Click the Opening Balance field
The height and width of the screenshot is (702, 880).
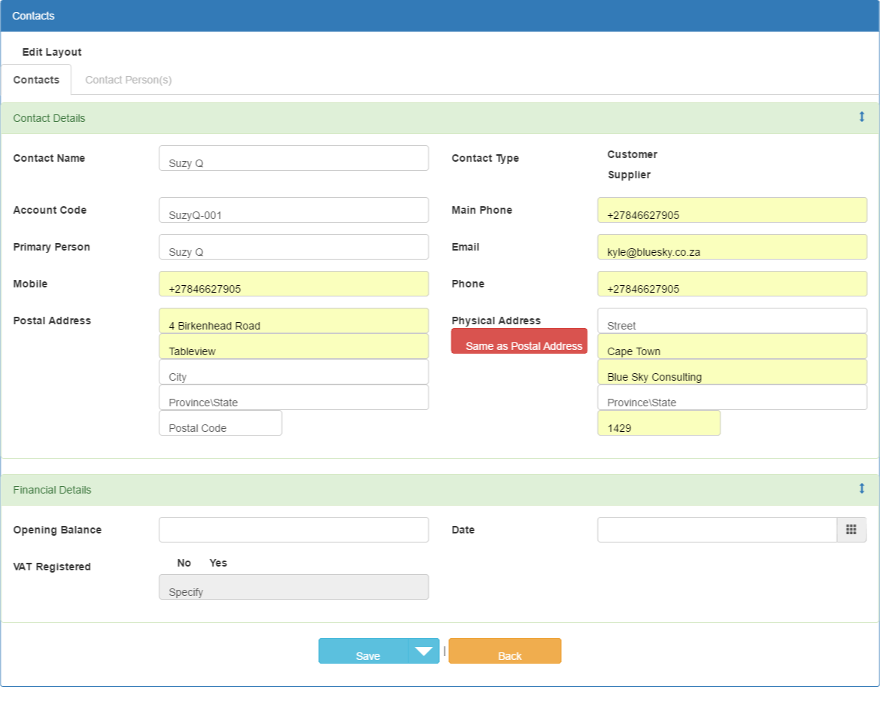293,530
